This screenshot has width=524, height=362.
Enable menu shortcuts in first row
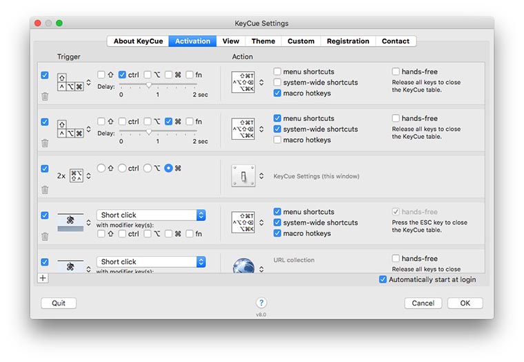pyautogui.click(x=277, y=72)
